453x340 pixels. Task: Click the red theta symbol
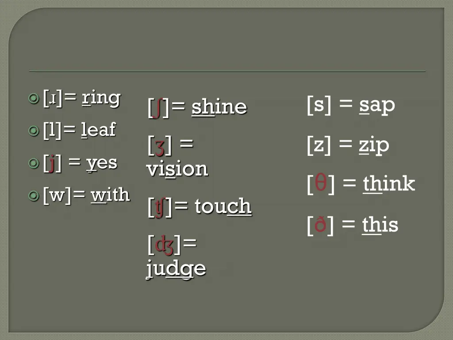tap(321, 182)
